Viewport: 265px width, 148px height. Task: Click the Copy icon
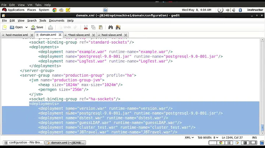[93, 27]
